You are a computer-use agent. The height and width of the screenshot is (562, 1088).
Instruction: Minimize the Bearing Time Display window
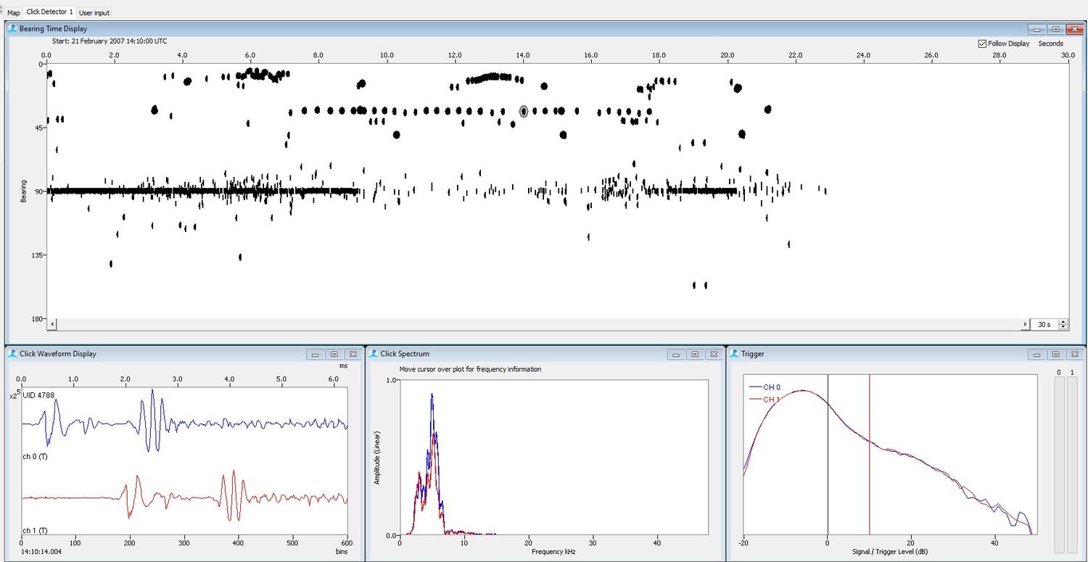(1037, 30)
